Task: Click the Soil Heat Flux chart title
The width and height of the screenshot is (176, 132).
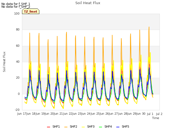Action: tap(88, 3)
